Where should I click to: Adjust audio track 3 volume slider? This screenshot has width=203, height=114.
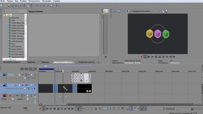(x=13, y=99)
